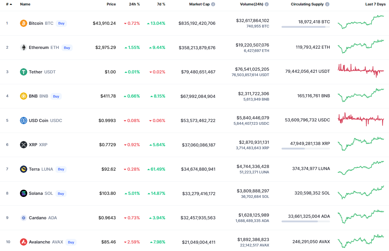The height and width of the screenshot is (251, 389).
Task: Click Bitcoin's circulating supply progress bar
Action: point(306,27)
